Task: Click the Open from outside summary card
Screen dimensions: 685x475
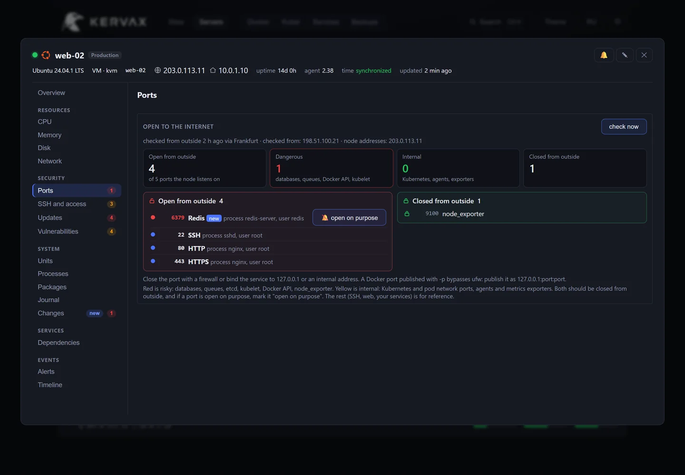Action: click(x=205, y=168)
